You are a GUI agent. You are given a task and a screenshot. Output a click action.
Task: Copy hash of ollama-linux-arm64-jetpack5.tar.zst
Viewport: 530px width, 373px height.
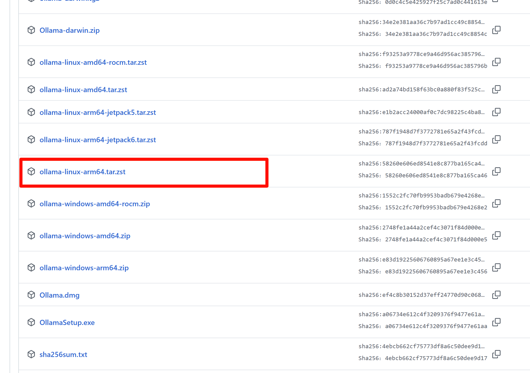point(496,112)
